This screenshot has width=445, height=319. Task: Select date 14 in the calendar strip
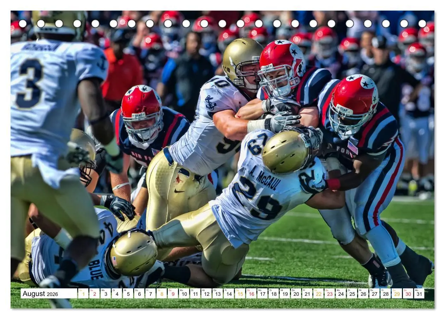click(229, 294)
